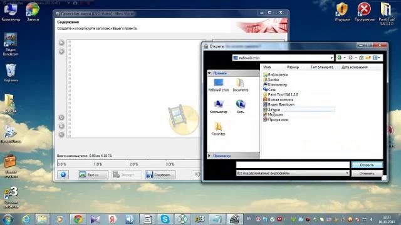Select Компьютер shortcut in the places panel
This screenshot has height=225, width=401.
click(219, 107)
